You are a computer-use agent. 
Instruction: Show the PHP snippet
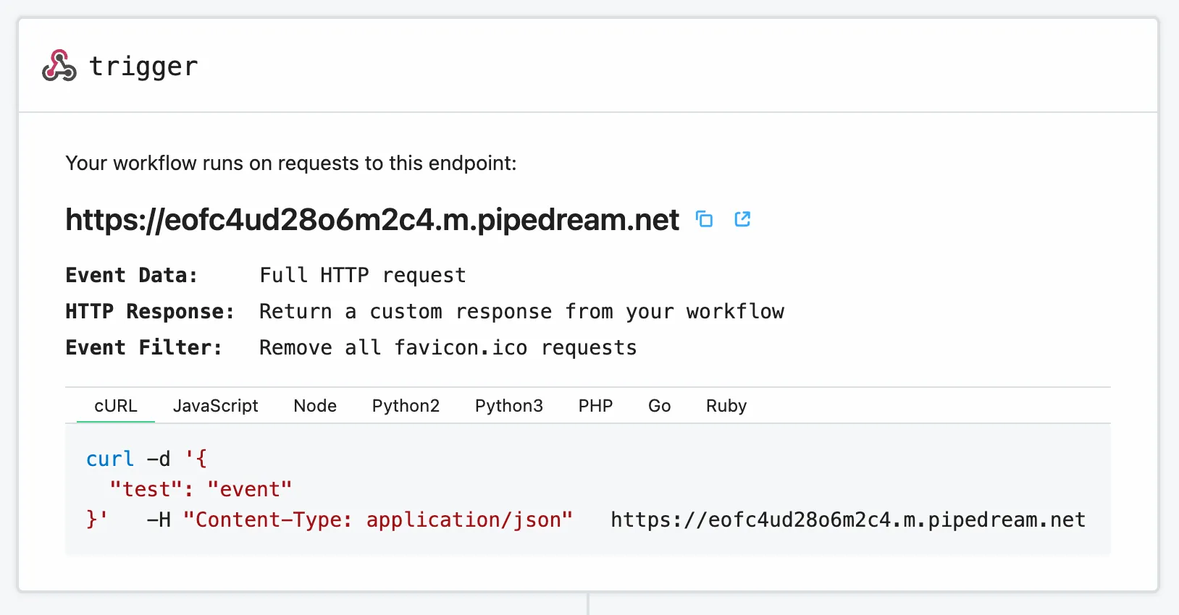click(x=595, y=406)
